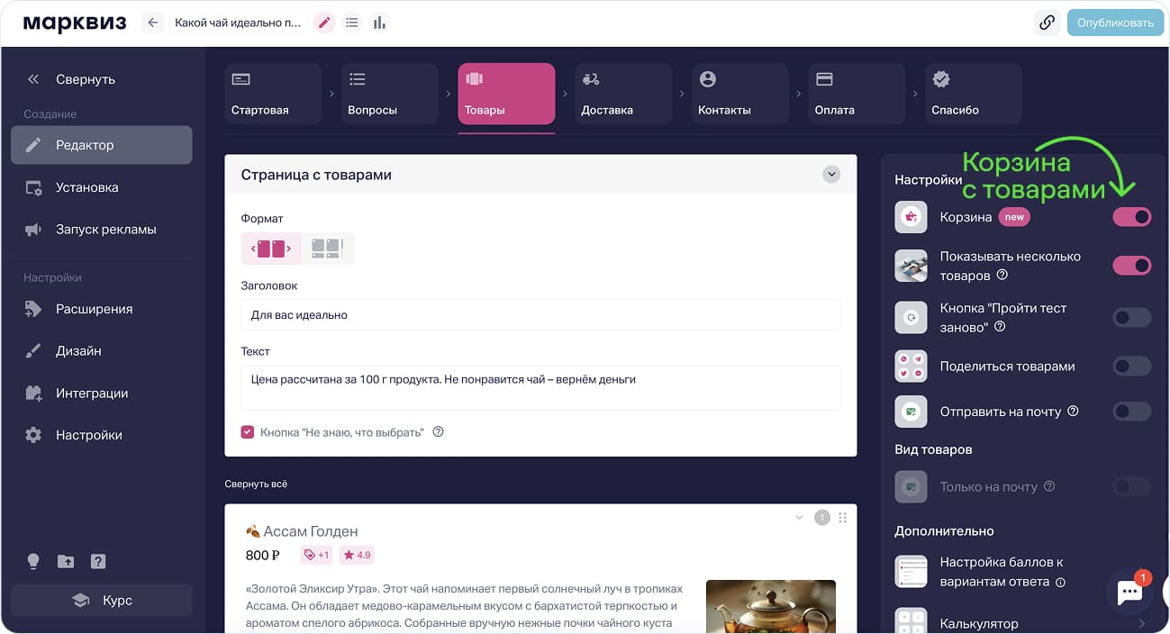Screen dimensions: 1170x634
Task: Expand the Калькулятор settings row
Action: click(x=1141, y=623)
